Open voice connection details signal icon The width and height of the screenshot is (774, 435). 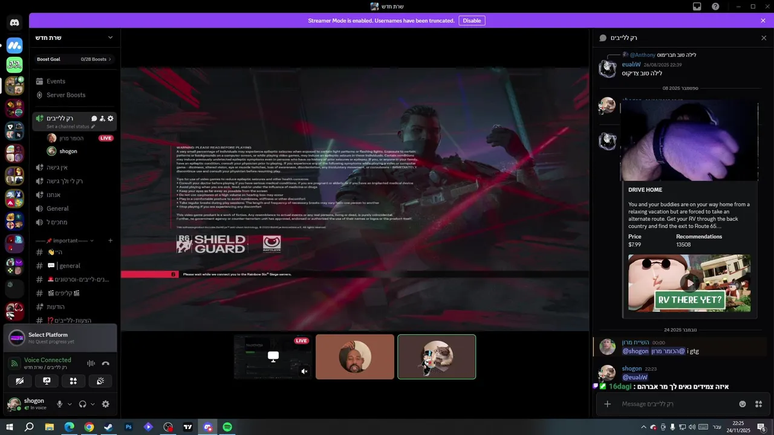15,363
